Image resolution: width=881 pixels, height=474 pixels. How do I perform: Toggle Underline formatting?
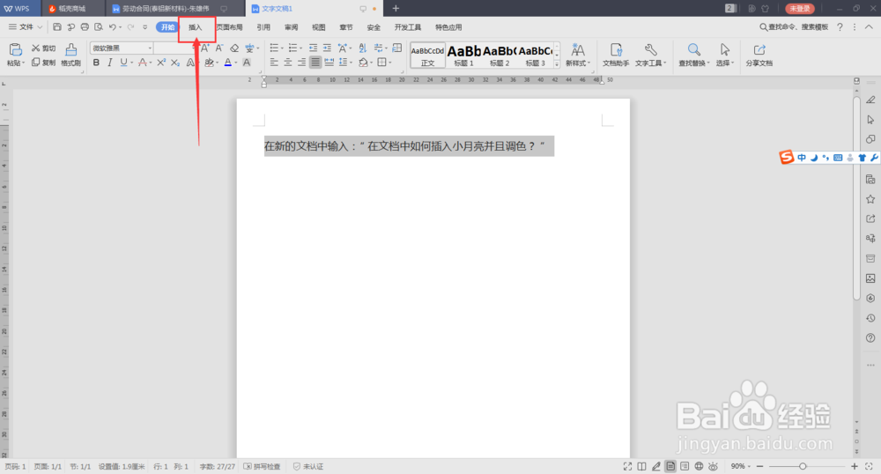coord(123,63)
